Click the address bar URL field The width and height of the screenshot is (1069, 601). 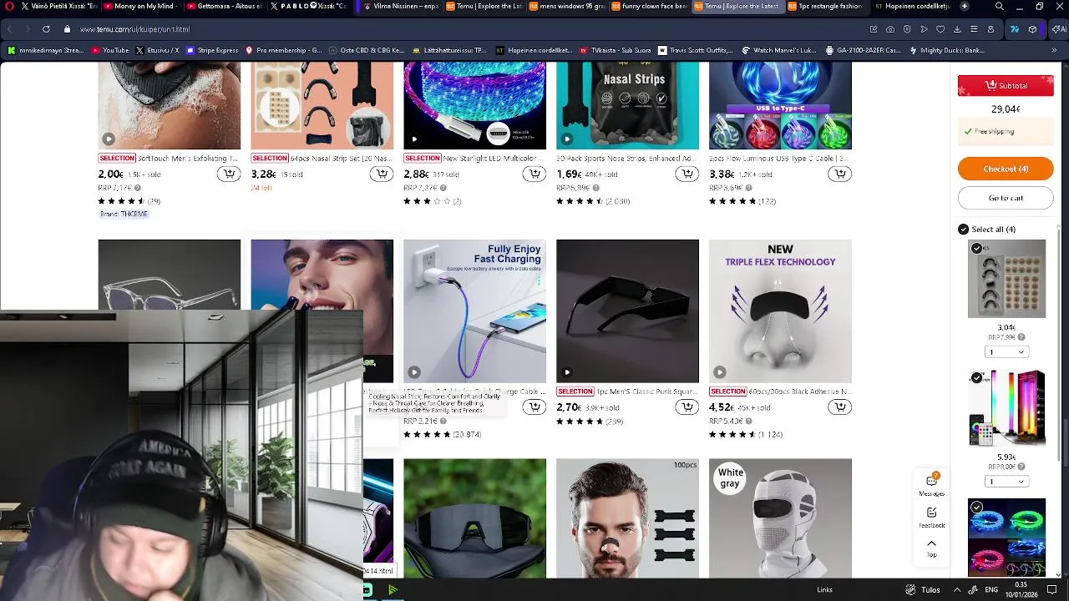tap(468, 29)
